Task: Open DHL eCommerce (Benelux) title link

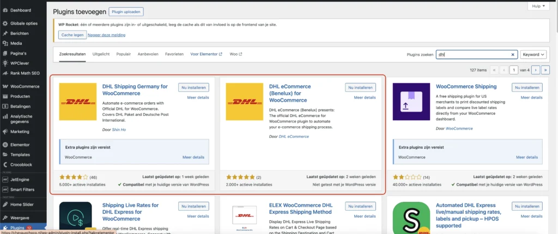Action: point(290,93)
